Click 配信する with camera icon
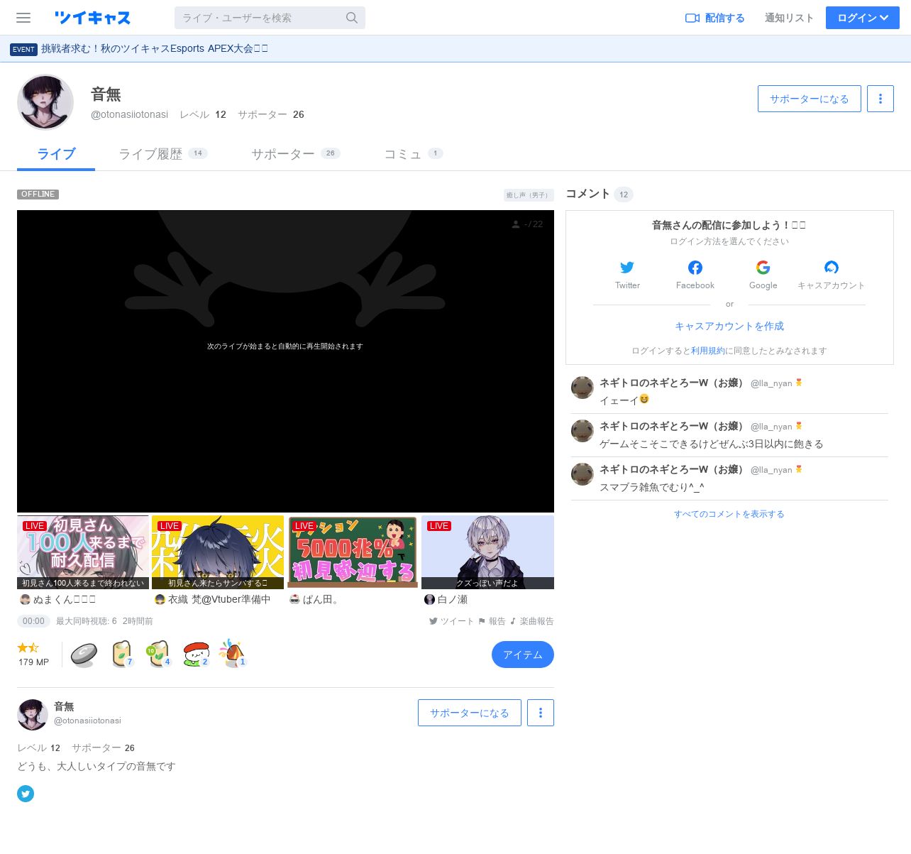The height and width of the screenshot is (854, 911). click(715, 18)
